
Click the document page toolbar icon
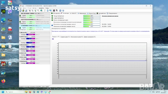coord(45,10)
